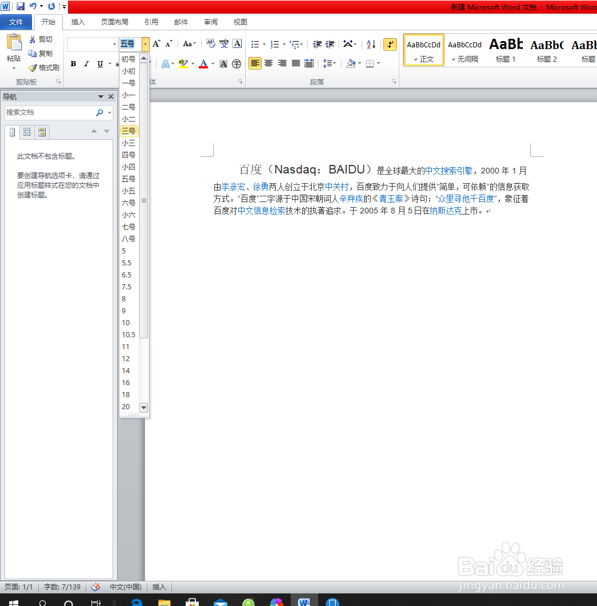The height and width of the screenshot is (606, 597).
Task: Open the Borders dropdown arrow
Action: coord(378,63)
